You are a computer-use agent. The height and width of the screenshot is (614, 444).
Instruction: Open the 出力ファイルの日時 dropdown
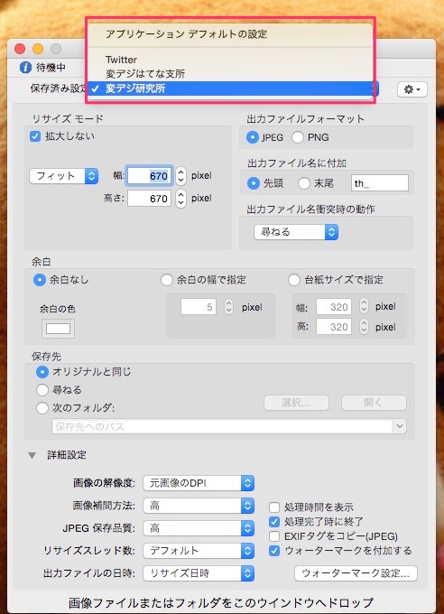click(199, 573)
